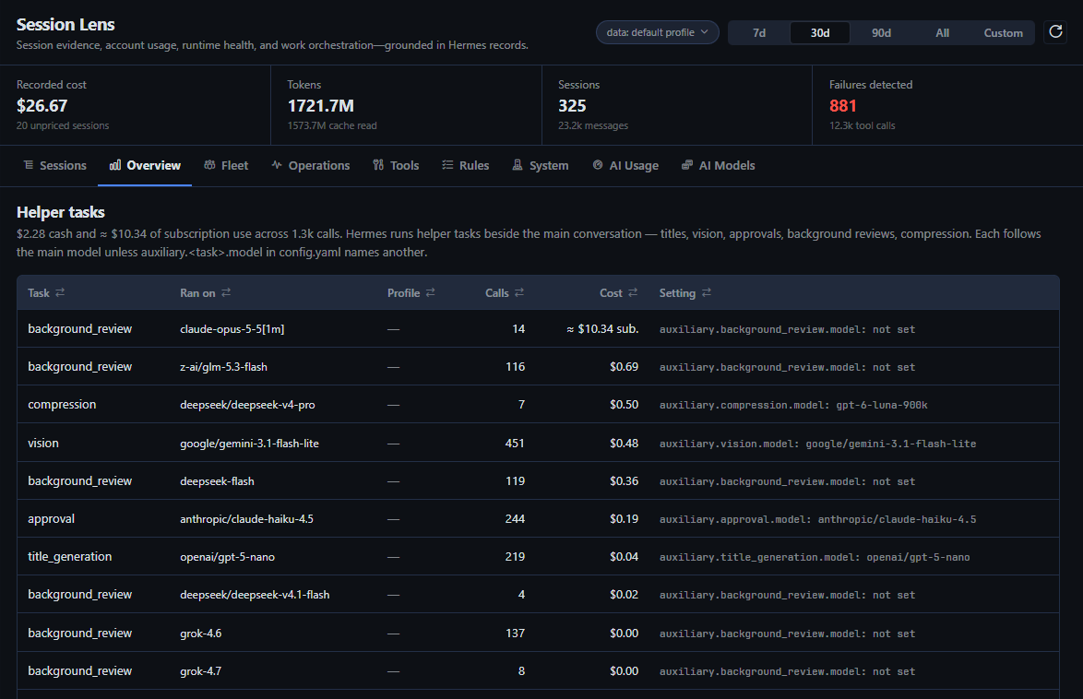Click sort arrows next to Cost header
The height and width of the screenshot is (699, 1083).
(x=633, y=293)
